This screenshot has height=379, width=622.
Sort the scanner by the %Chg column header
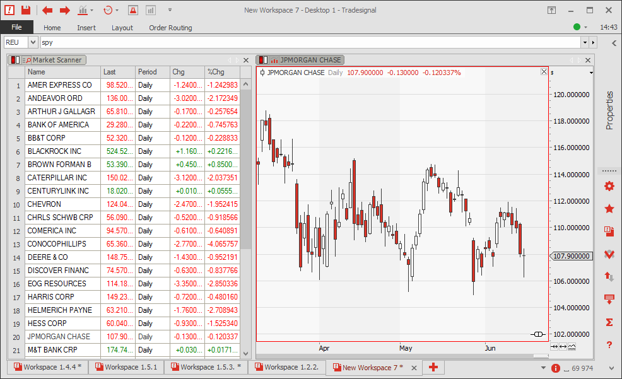coord(223,72)
